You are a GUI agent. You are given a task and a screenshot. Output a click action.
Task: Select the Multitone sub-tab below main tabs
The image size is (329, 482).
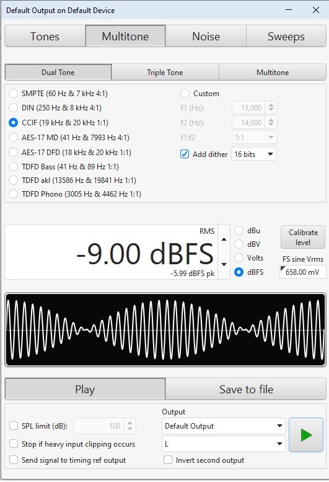coord(273,72)
